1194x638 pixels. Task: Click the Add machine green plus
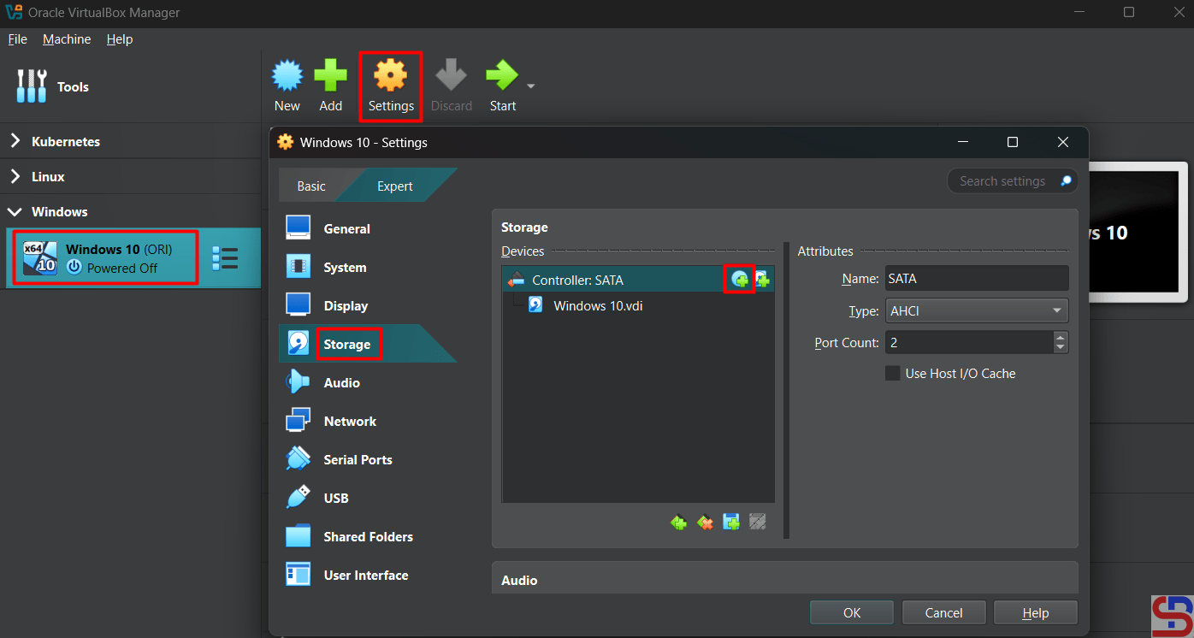tap(330, 86)
